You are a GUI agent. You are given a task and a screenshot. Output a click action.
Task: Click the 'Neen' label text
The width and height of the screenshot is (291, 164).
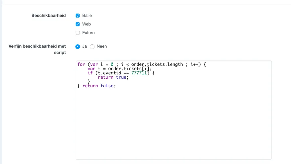(102, 46)
